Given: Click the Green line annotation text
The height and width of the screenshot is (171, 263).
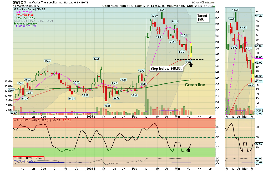Looking at the screenshot, I should (195, 85).
